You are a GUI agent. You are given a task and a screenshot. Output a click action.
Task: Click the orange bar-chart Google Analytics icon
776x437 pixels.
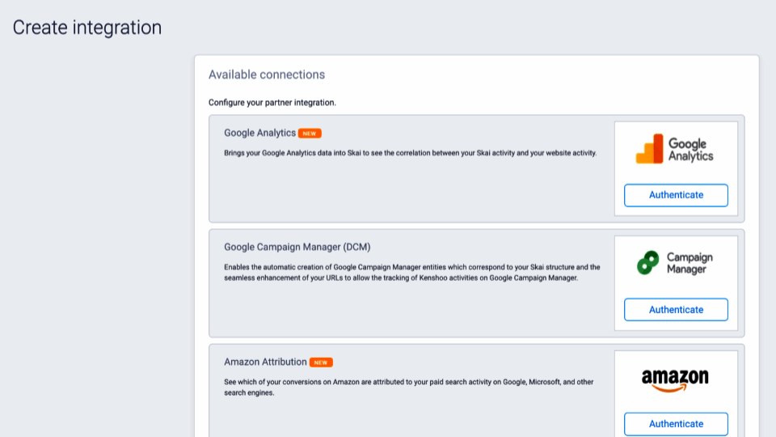[649, 150]
